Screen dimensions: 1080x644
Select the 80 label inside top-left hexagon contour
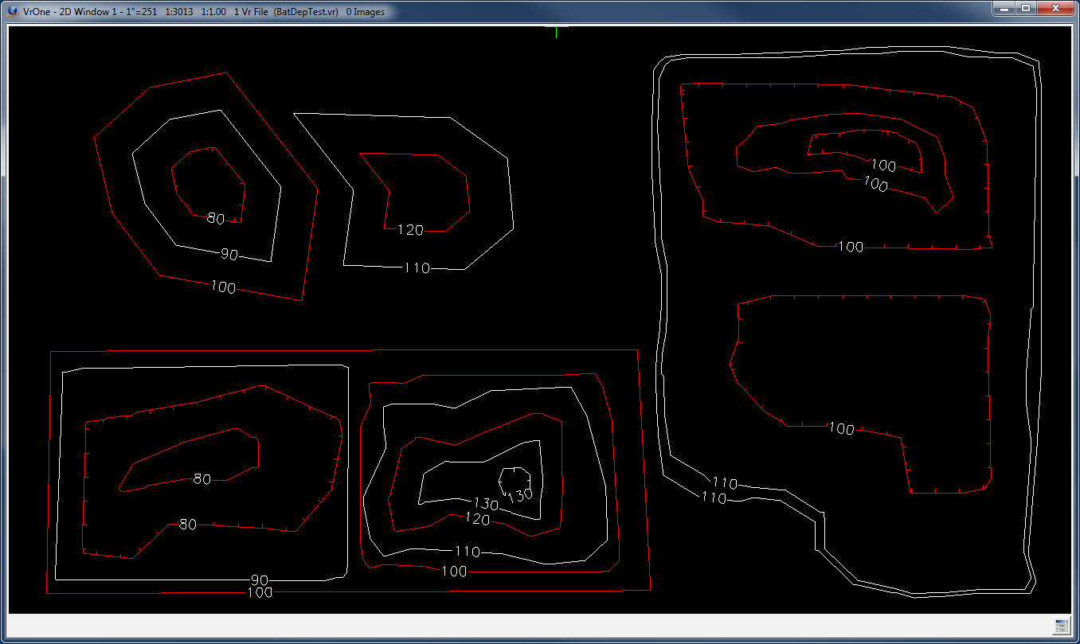click(216, 218)
